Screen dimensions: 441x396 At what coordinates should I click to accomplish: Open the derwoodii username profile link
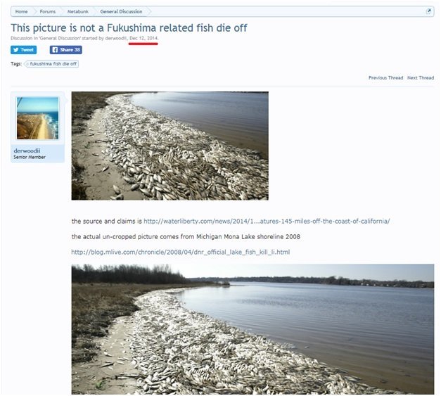(27, 151)
